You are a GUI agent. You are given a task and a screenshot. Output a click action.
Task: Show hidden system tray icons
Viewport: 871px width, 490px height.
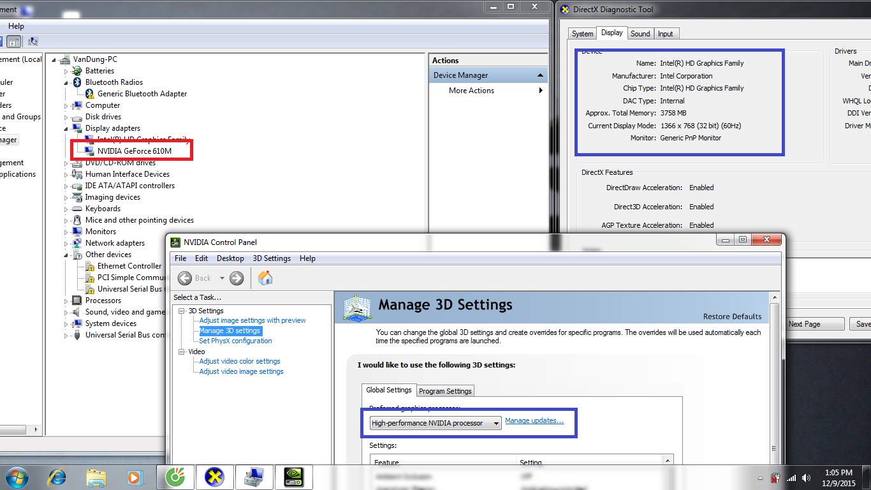(760, 478)
